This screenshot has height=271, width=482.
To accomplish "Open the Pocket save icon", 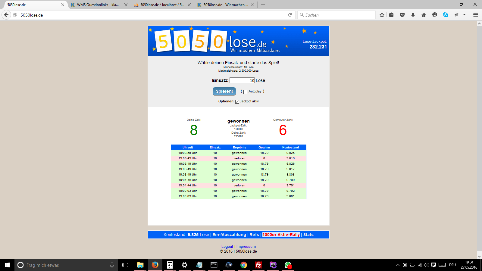I will pyautogui.click(x=402, y=15).
